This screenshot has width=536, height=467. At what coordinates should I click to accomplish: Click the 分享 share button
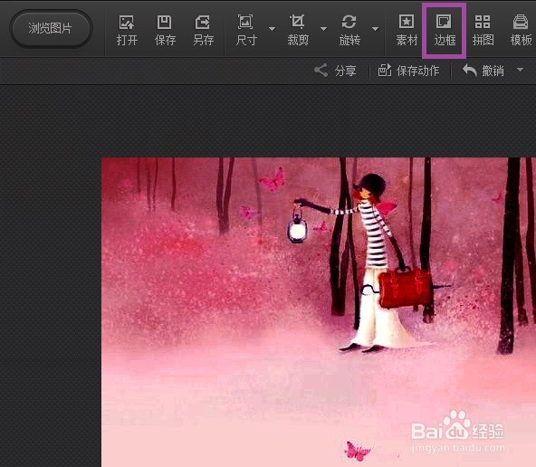click(335, 71)
